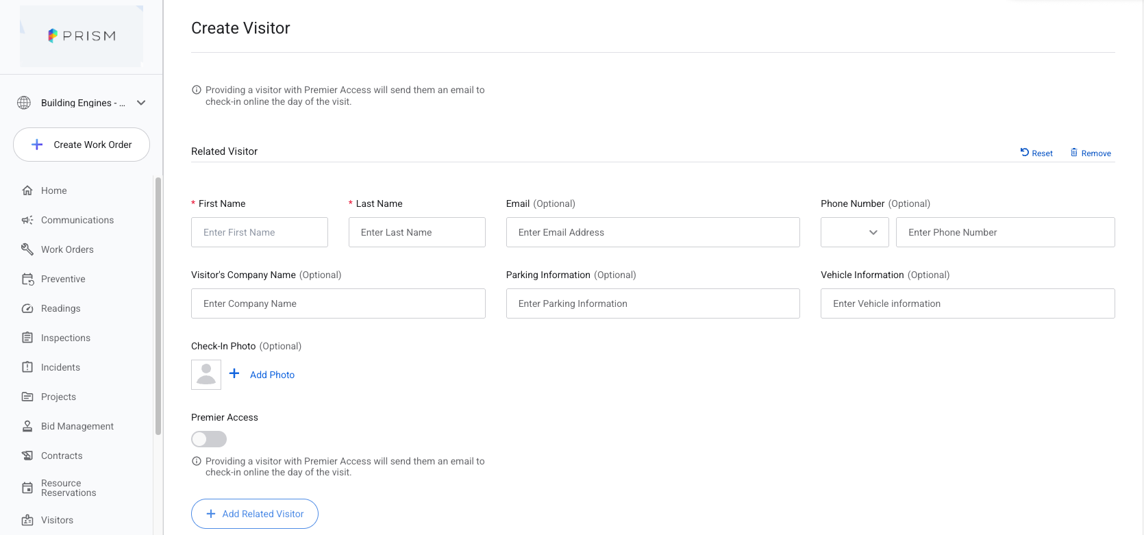Screen dimensions: 1144x535
Task: Open Resource Reservations in the sidebar
Action: pyautogui.click(x=69, y=488)
